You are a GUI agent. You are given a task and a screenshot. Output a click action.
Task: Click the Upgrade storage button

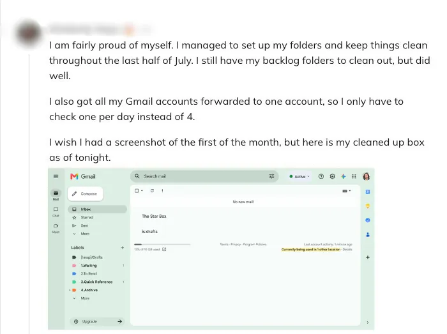coord(97,321)
